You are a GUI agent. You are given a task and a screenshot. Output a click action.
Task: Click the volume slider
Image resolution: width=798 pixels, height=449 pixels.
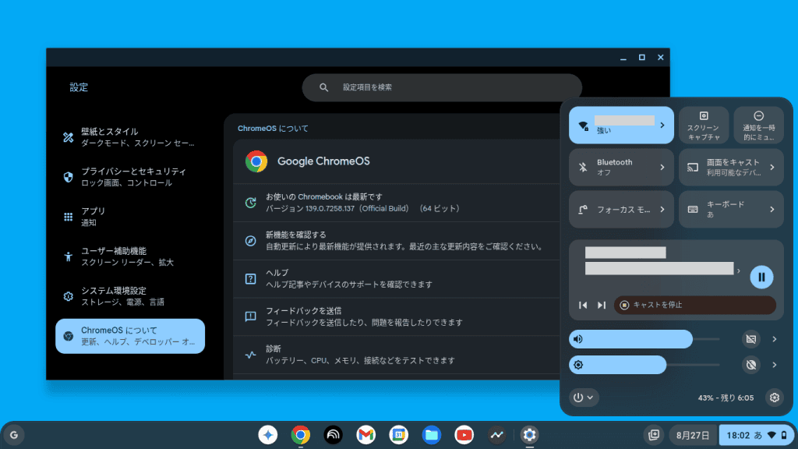pyautogui.click(x=644, y=339)
